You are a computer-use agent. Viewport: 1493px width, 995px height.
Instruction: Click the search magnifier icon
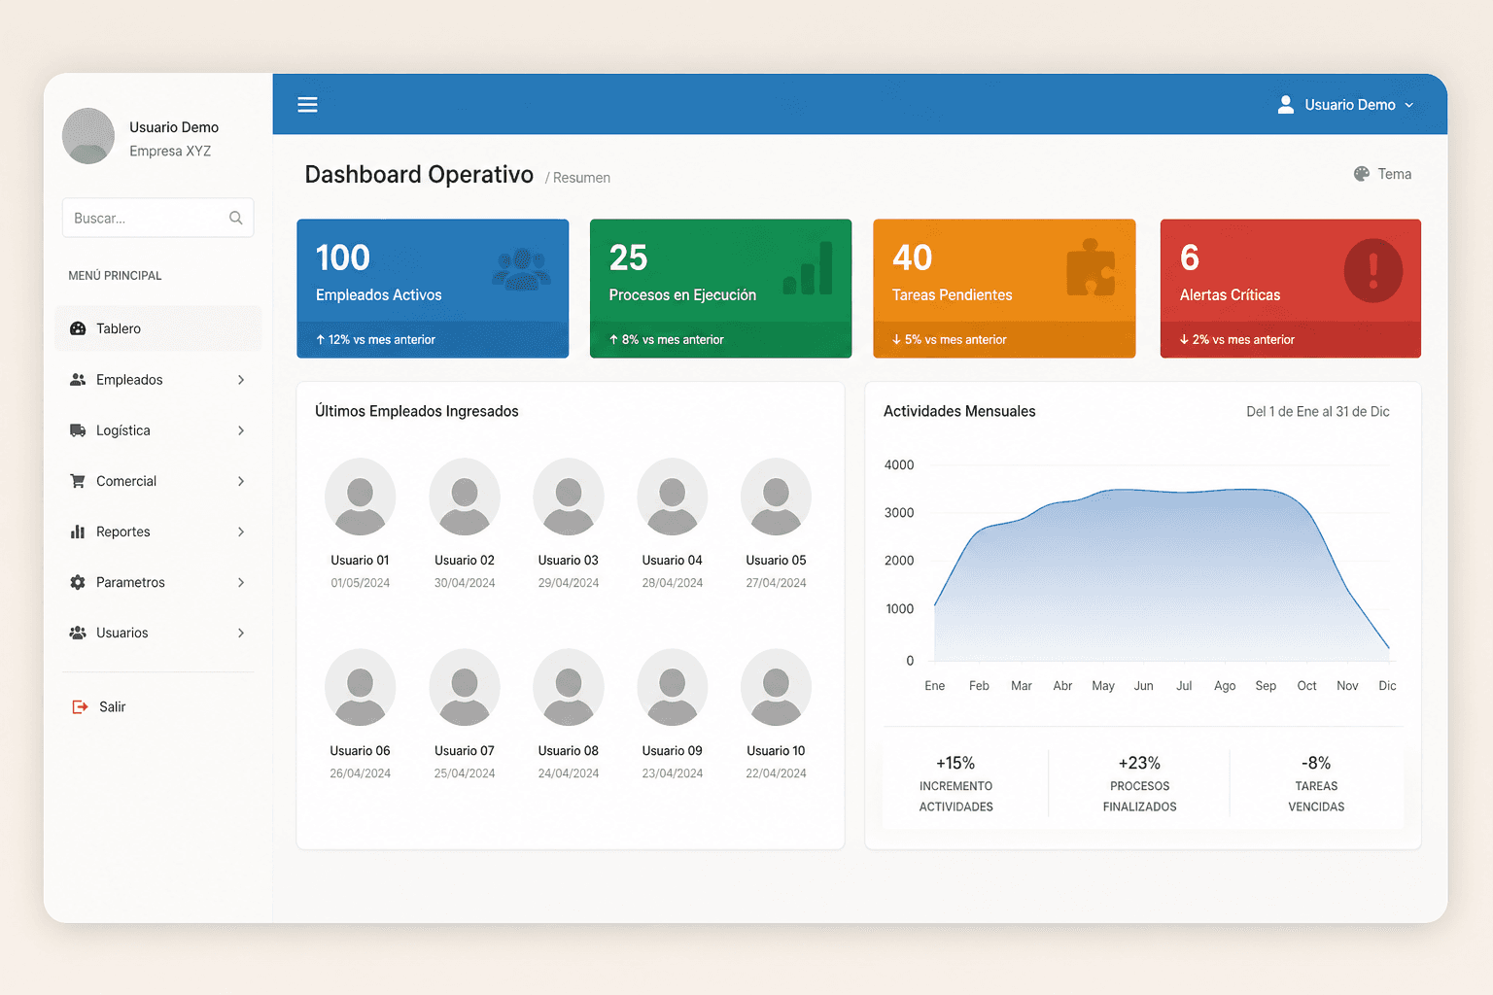tap(236, 218)
